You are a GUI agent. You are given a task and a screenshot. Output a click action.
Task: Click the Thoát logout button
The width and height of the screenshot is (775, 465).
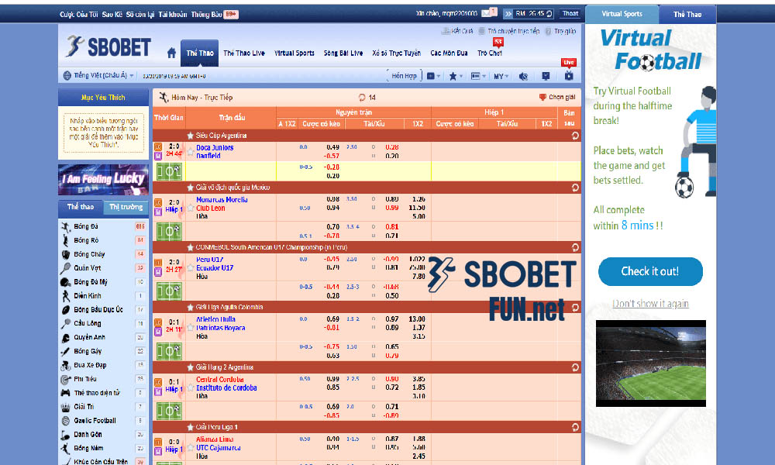570,14
